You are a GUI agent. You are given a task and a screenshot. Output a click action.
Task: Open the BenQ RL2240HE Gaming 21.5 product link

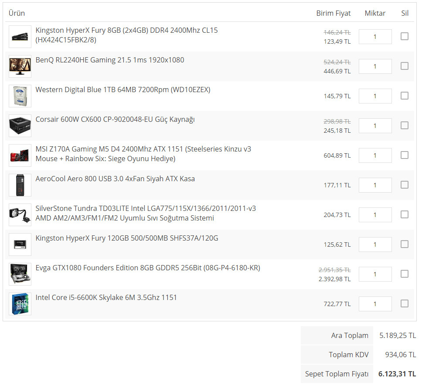[x=110, y=60]
